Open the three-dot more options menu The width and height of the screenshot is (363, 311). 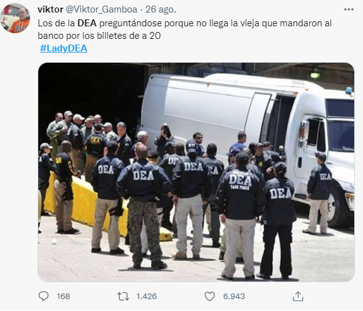pos(349,9)
